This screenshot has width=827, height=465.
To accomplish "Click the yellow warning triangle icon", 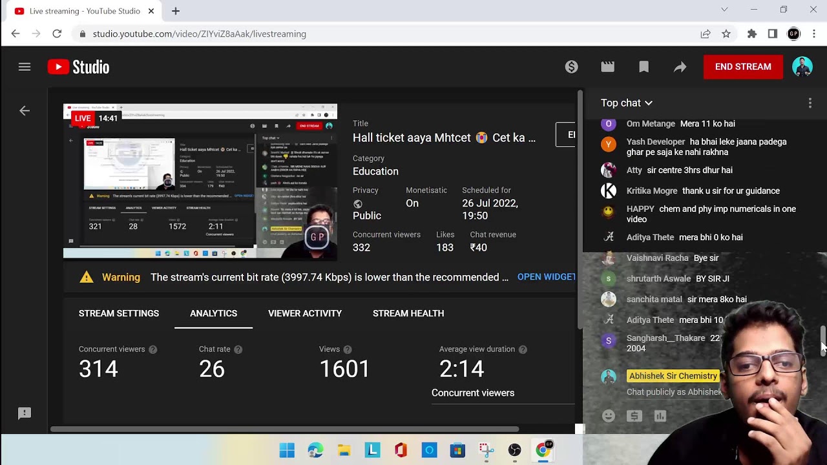I will [x=86, y=277].
